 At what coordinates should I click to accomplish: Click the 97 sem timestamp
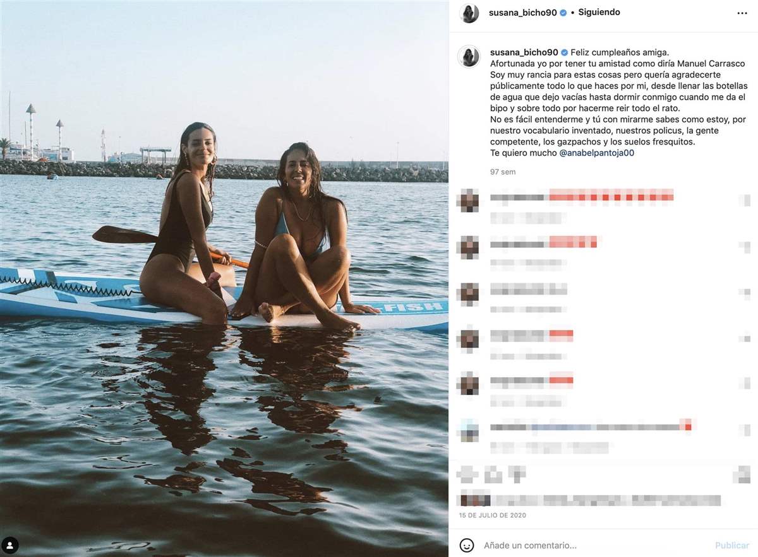503,172
